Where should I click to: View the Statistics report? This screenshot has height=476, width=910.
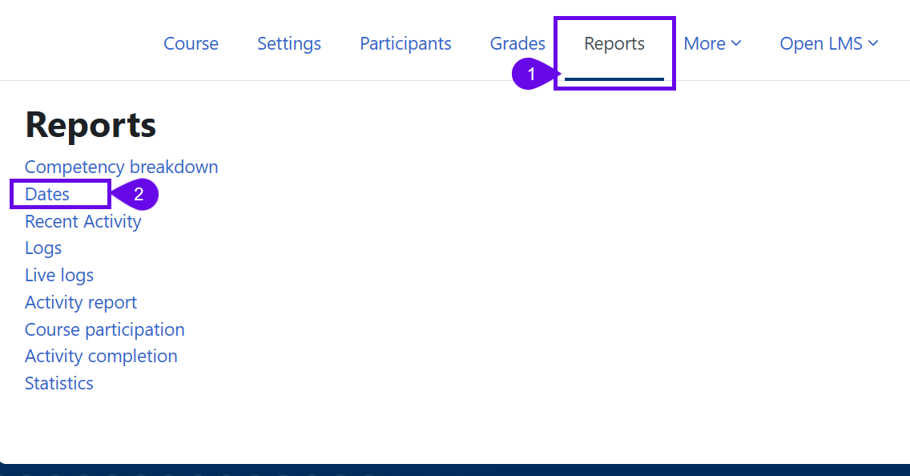59,383
